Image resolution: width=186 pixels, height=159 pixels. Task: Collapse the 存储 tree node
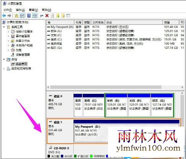click(x=4, y=59)
